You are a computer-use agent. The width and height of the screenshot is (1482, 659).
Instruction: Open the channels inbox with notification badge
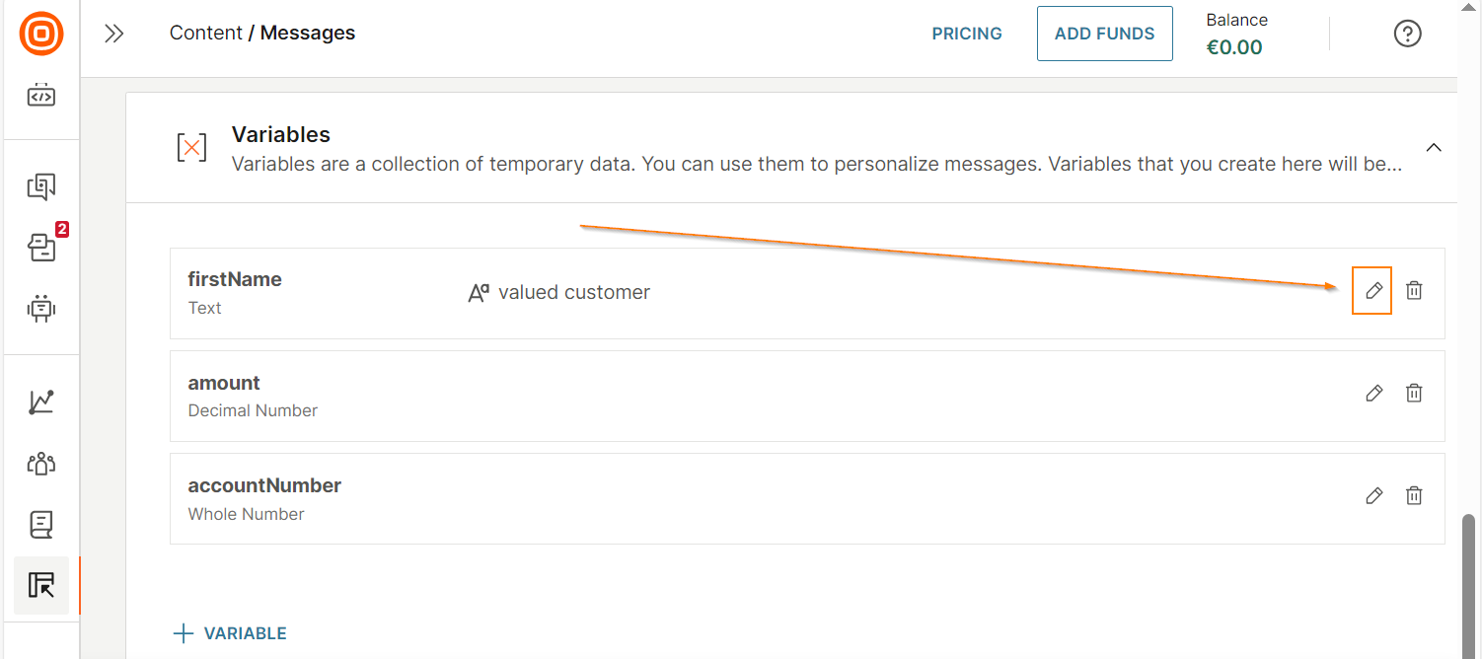(x=40, y=248)
